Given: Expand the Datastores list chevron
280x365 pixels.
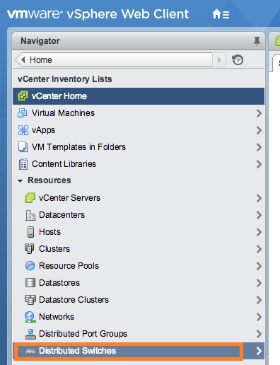Looking at the screenshot, I should (259, 283).
